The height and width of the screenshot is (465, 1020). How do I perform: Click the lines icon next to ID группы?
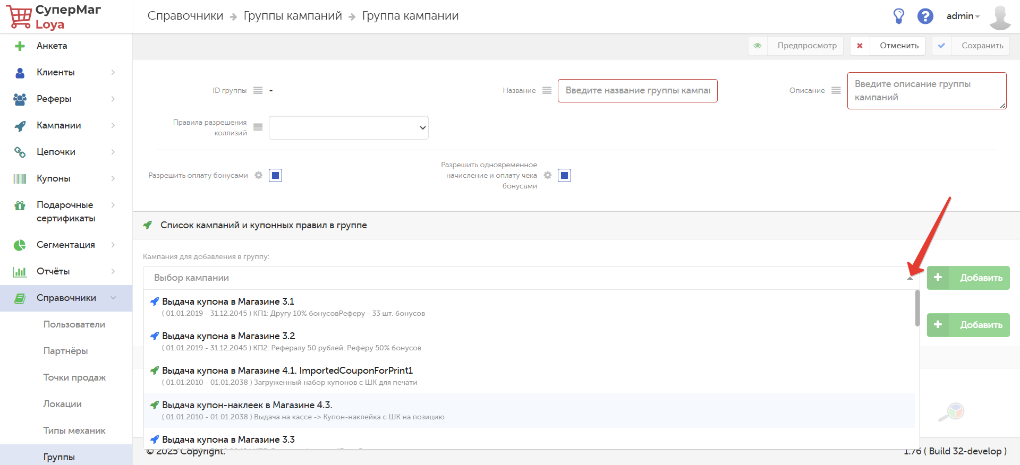coord(258,91)
